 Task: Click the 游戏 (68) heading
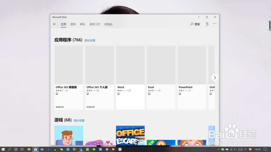[x=63, y=120]
